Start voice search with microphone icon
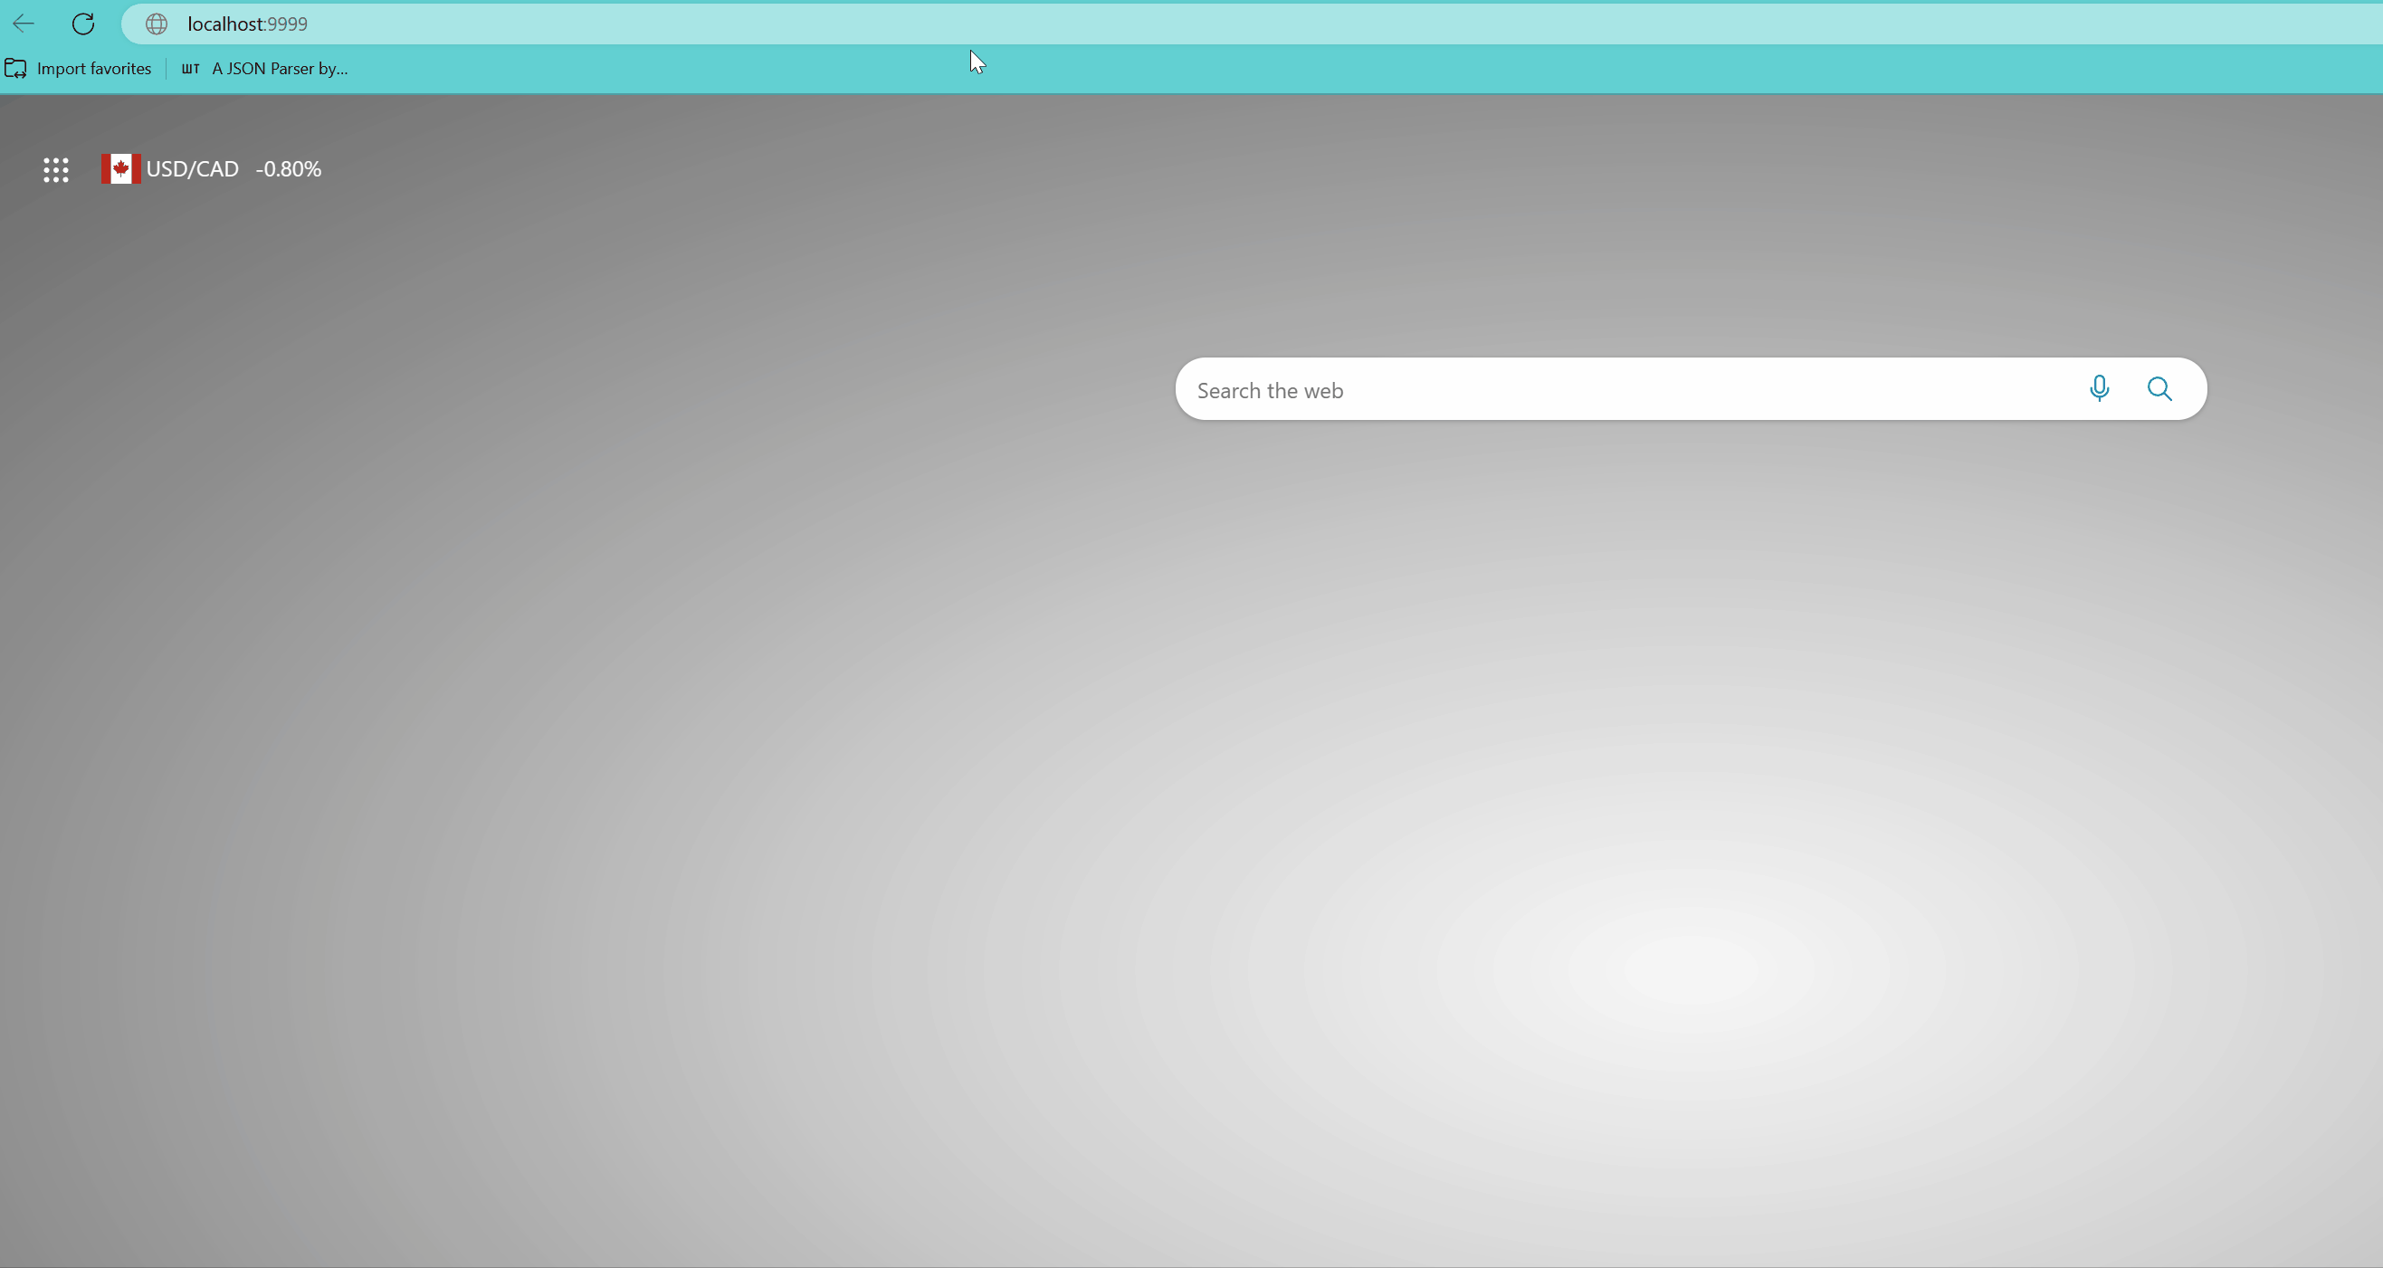The height and width of the screenshot is (1268, 2383). pyautogui.click(x=2099, y=388)
